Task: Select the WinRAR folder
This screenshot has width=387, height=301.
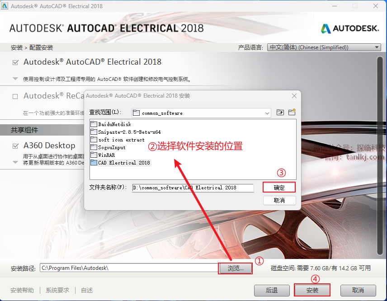Action: click(x=103, y=155)
